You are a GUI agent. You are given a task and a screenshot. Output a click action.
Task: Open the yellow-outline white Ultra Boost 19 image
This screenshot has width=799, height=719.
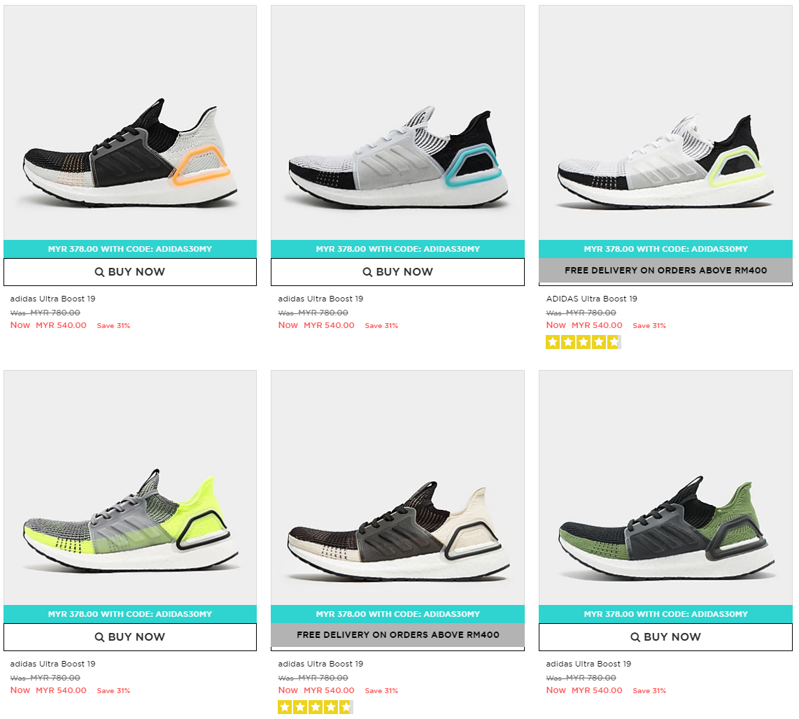(665, 122)
